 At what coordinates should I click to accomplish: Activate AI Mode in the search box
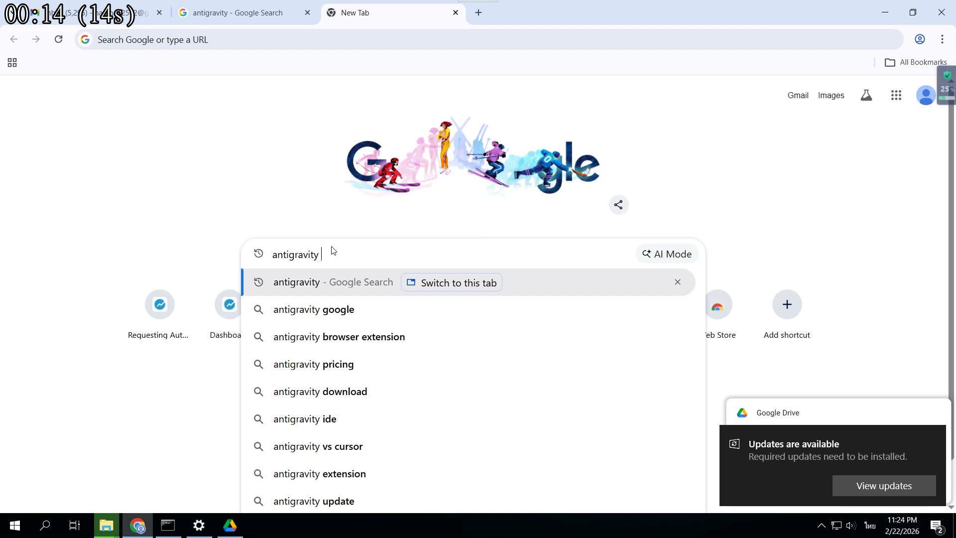pyautogui.click(x=667, y=254)
